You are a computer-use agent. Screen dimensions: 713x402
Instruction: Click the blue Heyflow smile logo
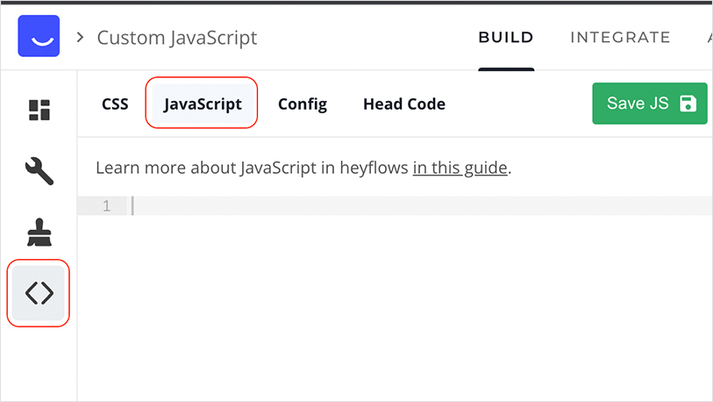click(x=39, y=36)
